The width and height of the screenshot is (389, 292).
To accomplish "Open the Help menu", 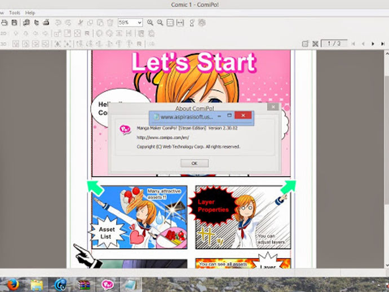I will point(30,12).
